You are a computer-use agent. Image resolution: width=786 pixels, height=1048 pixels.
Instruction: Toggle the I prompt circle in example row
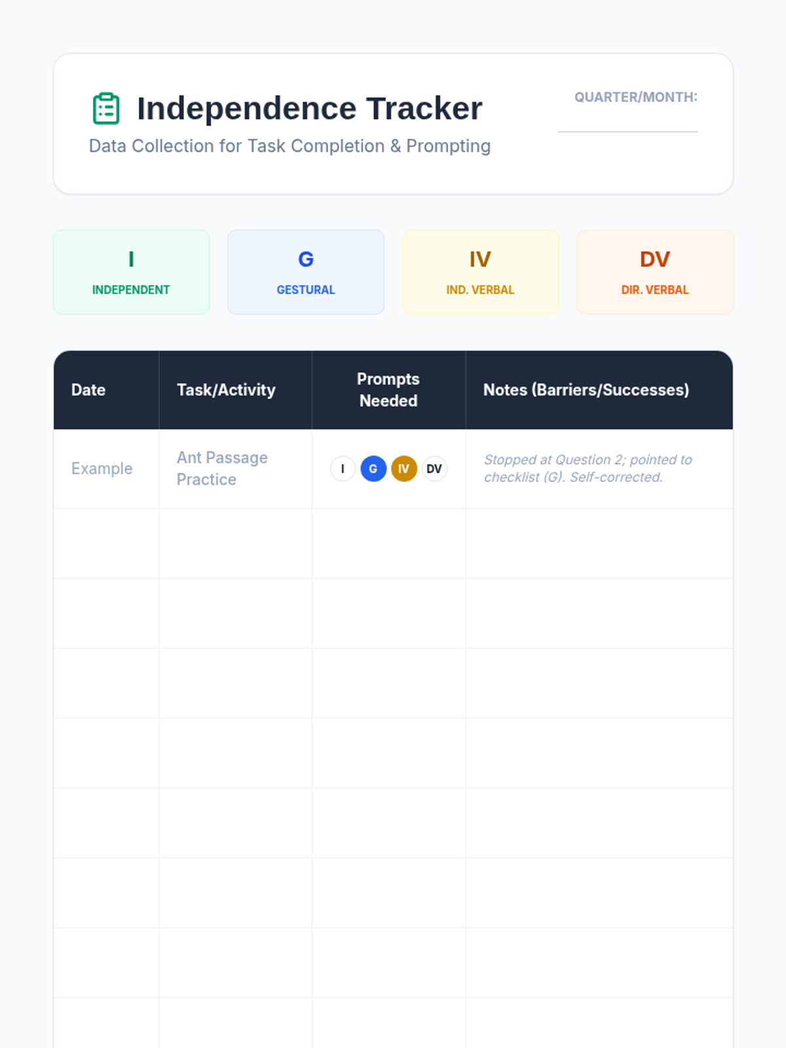coord(343,469)
